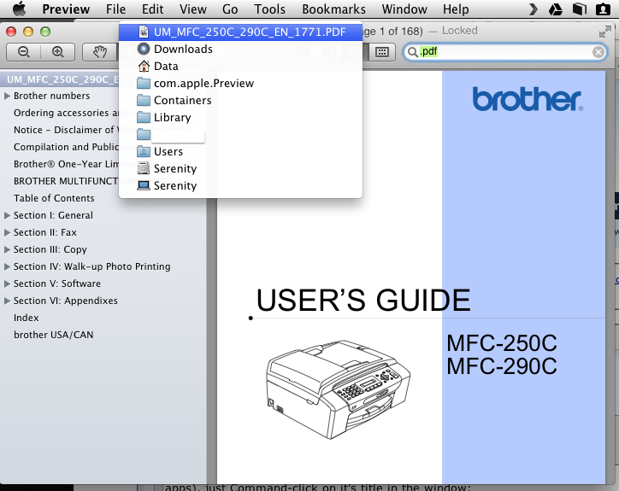Select Ordering accessories sidebar entry

[x=66, y=113]
